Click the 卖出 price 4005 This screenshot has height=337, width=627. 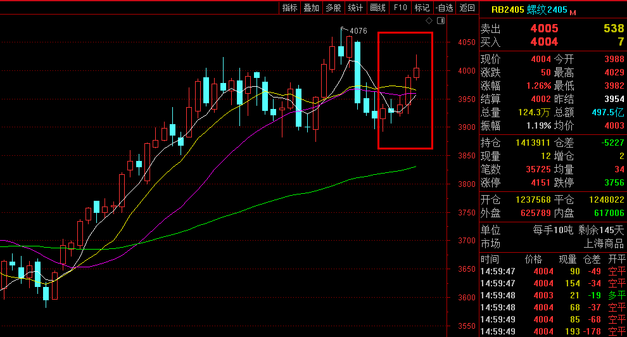[x=544, y=29]
